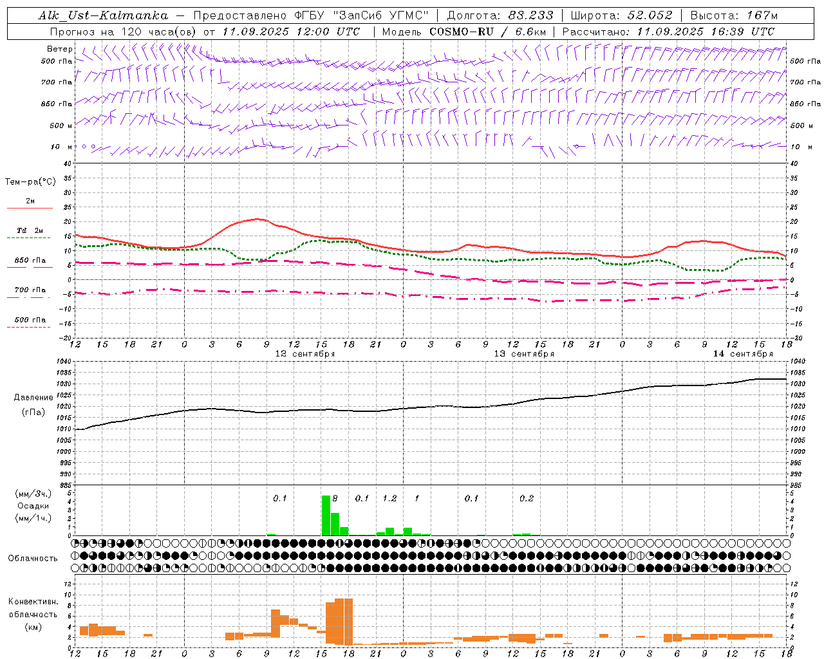Click the peak of the red temperature curve
Viewport: 824px width, 659px height.
[x=257, y=219]
